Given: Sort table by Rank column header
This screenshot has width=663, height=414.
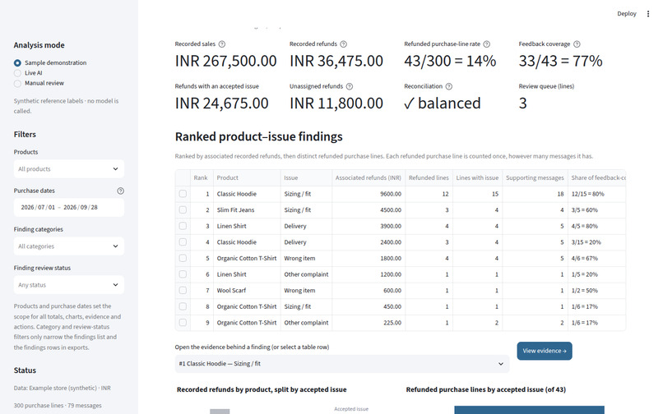Looking at the screenshot, I should click(202, 178).
